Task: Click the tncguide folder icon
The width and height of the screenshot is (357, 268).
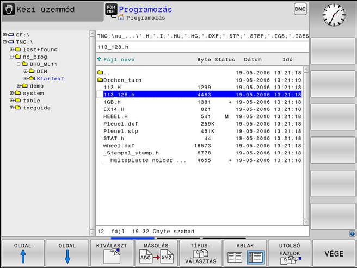Action: (18, 108)
